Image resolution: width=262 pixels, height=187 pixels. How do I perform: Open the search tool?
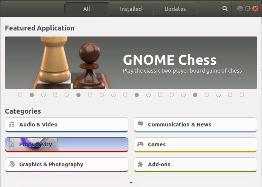[x=225, y=9]
